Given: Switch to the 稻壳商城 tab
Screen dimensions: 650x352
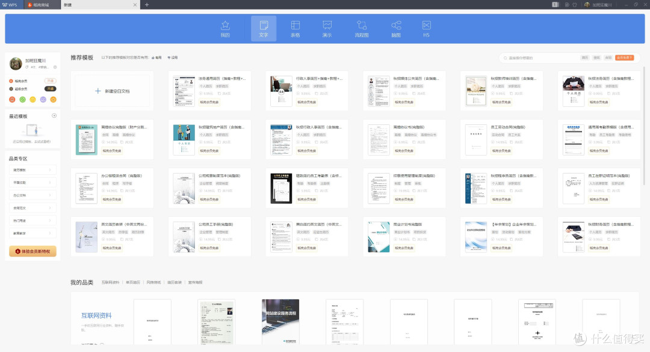Looking at the screenshot, I should pyautogui.click(x=38, y=5).
